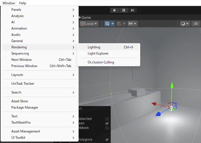Open the Asset Store menu item
Image resolution: width=201 pixels, height=143 pixels.
coord(39,101)
